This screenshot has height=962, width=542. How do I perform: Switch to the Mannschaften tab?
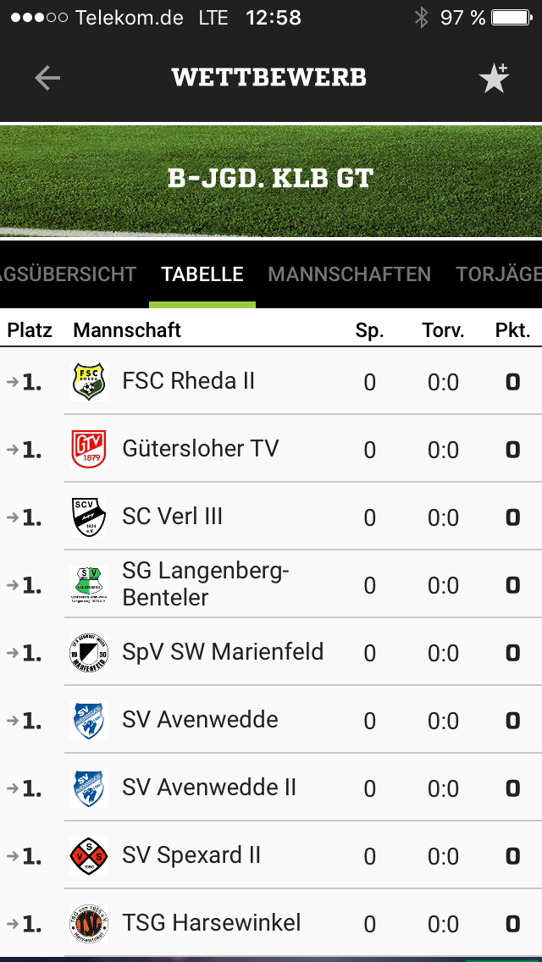pyautogui.click(x=349, y=274)
